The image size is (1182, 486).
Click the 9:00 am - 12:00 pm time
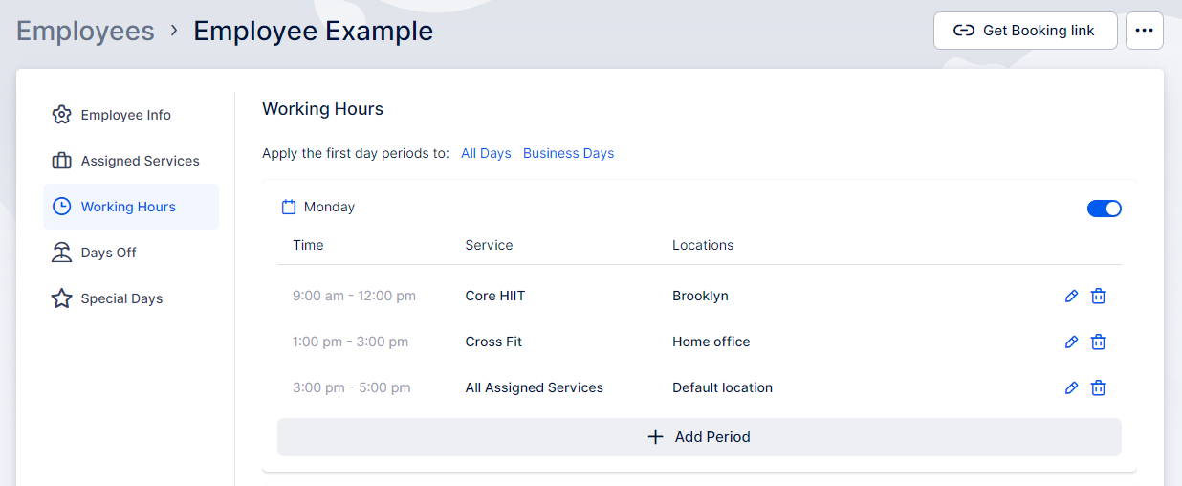(x=354, y=297)
